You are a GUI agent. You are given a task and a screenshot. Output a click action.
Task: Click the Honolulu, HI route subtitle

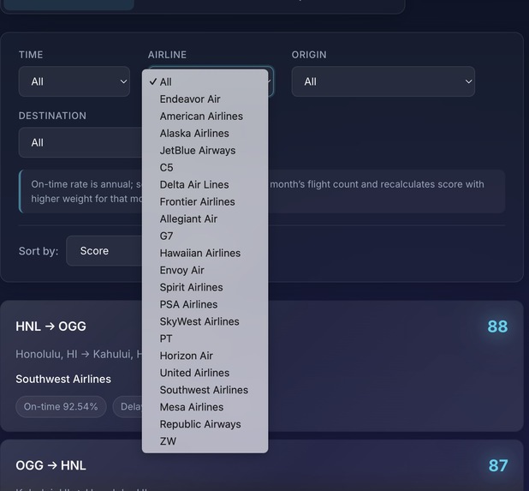pos(79,354)
